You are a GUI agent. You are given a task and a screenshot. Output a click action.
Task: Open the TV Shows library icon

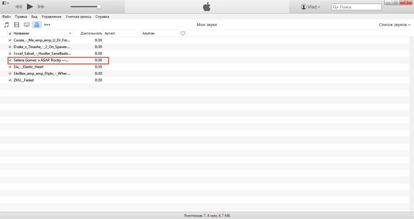pos(27,25)
